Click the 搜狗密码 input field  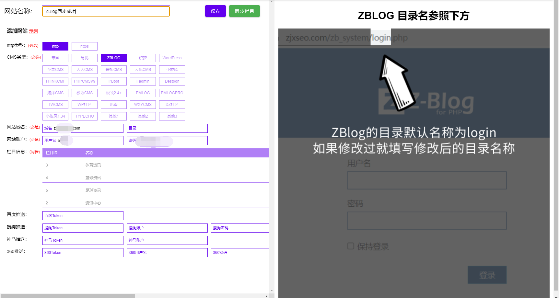click(x=240, y=228)
